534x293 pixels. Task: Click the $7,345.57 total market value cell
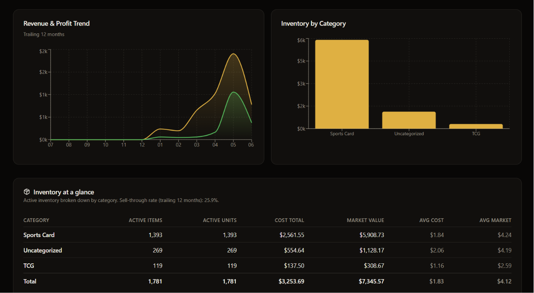[371, 281]
